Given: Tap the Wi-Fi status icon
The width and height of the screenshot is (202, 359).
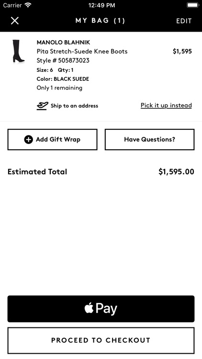Looking at the screenshot, I should tap(28, 5).
